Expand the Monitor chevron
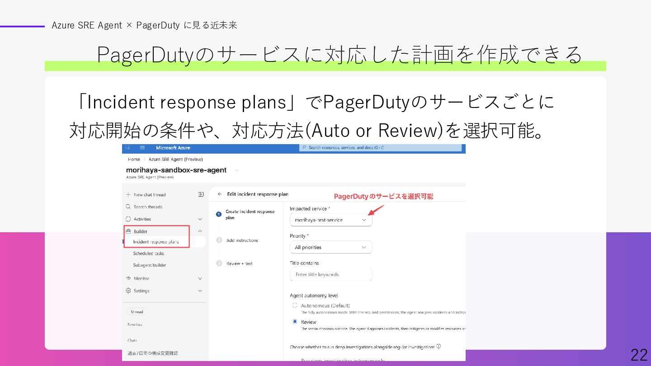 tap(200, 279)
